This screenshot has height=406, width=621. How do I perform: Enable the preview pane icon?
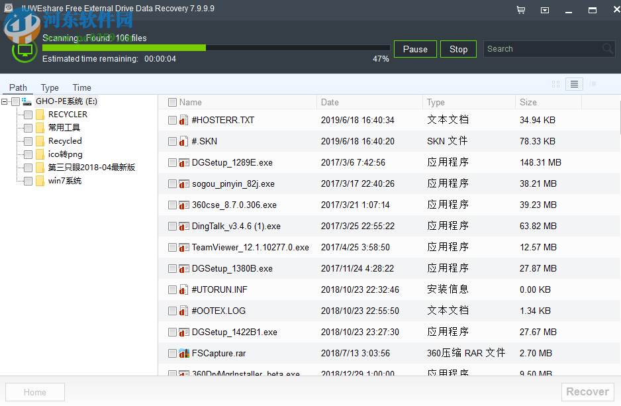pyautogui.click(x=593, y=84)
